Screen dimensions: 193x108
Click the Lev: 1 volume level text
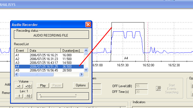(24, 91)
